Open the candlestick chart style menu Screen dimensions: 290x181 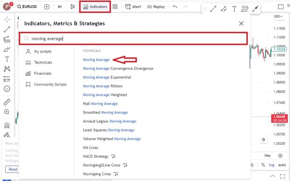pyautogui.click(x=72, y=7)
